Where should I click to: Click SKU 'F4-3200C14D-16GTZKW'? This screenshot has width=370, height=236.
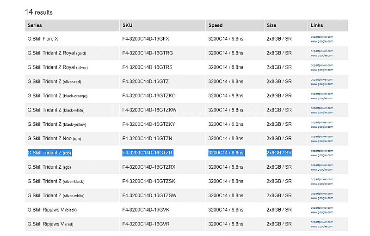(x=149, y=110)
